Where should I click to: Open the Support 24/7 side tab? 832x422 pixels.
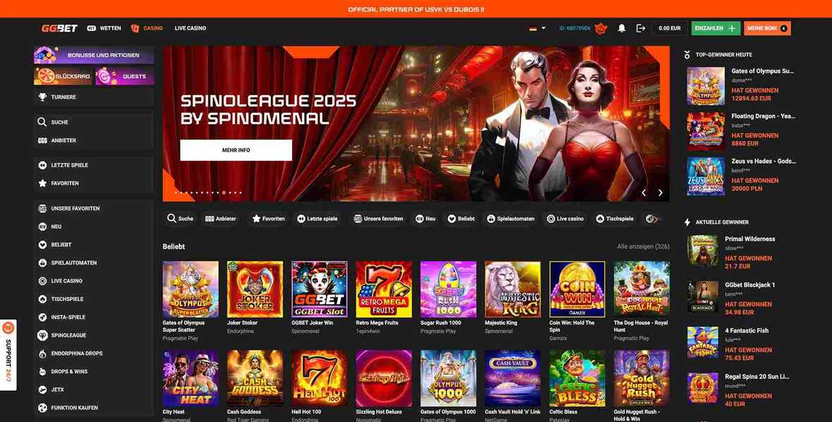coord(8,354)
